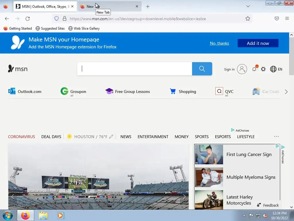Close the New Tab tab
The width and height of the screenshot is (294, 221).
137,6
